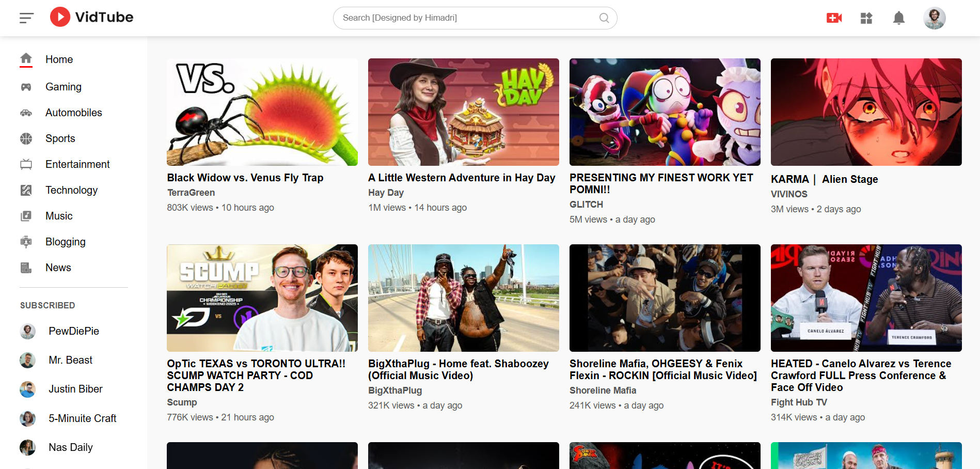
Task: Click the Sports ball icon
Action: point(26,138)
